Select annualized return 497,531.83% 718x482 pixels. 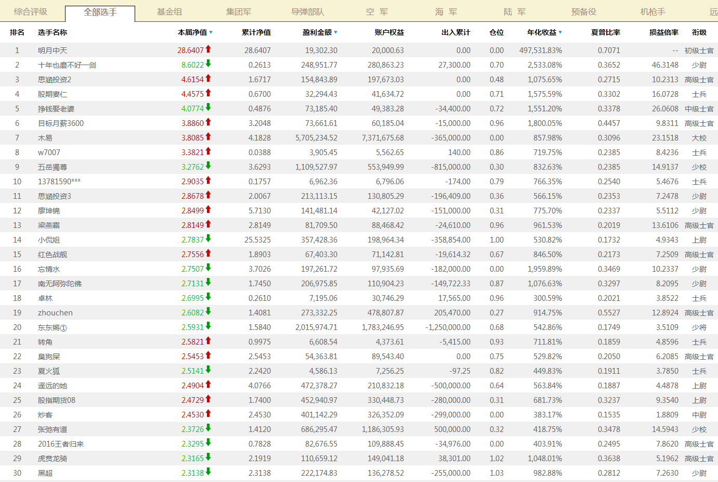click(541, 50)
